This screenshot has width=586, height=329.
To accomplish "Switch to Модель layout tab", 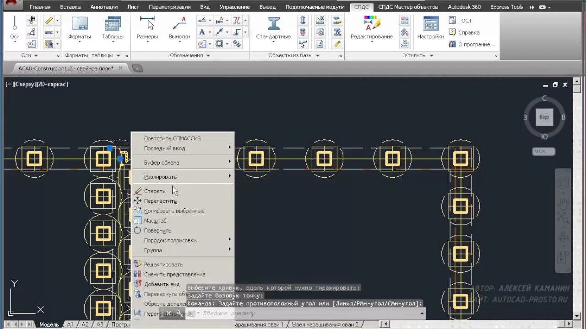I will [x=49, y=324].
